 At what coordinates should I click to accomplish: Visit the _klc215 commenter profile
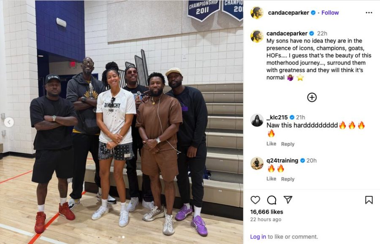(x=277, y=117)
